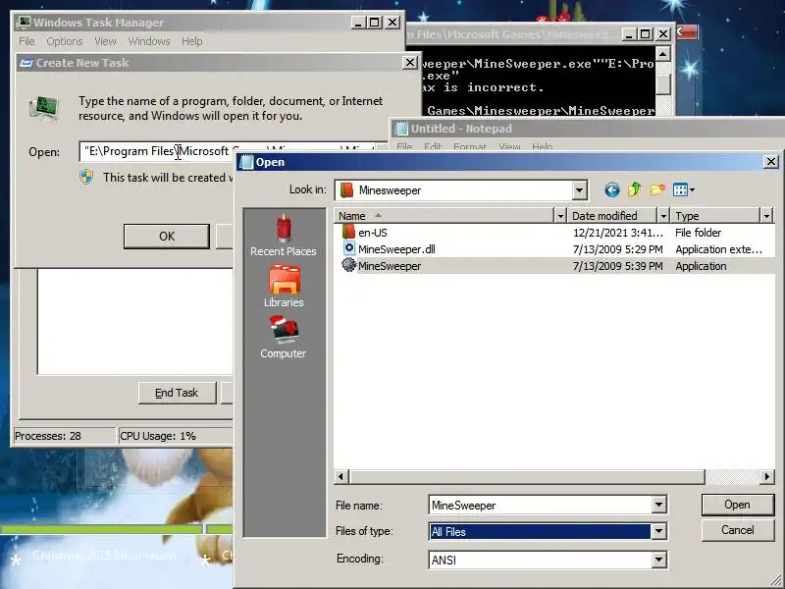Open the Name column filter arrow

click(560, 216)
